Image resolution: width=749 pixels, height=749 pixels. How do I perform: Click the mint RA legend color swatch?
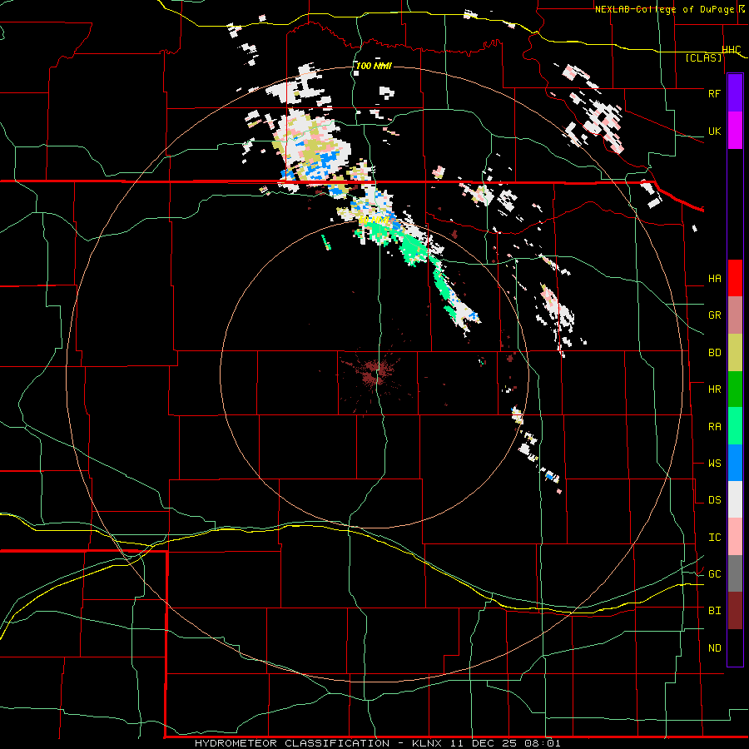click(735, 426)
